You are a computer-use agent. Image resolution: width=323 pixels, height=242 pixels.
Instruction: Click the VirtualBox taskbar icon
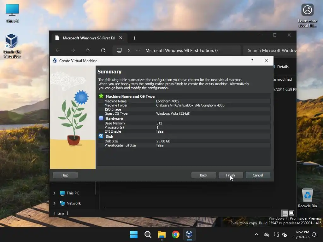[189, 234]
